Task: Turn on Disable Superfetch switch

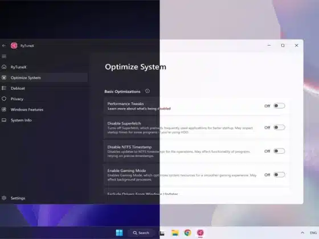Action: [x=279, y=127]
